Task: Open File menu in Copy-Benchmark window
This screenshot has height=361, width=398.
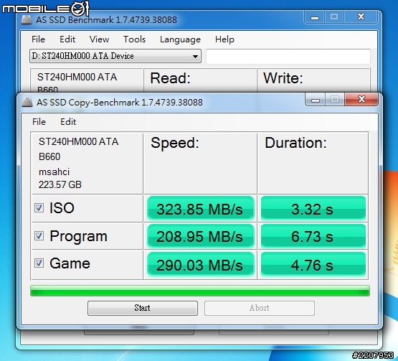Action: [39, 122]
